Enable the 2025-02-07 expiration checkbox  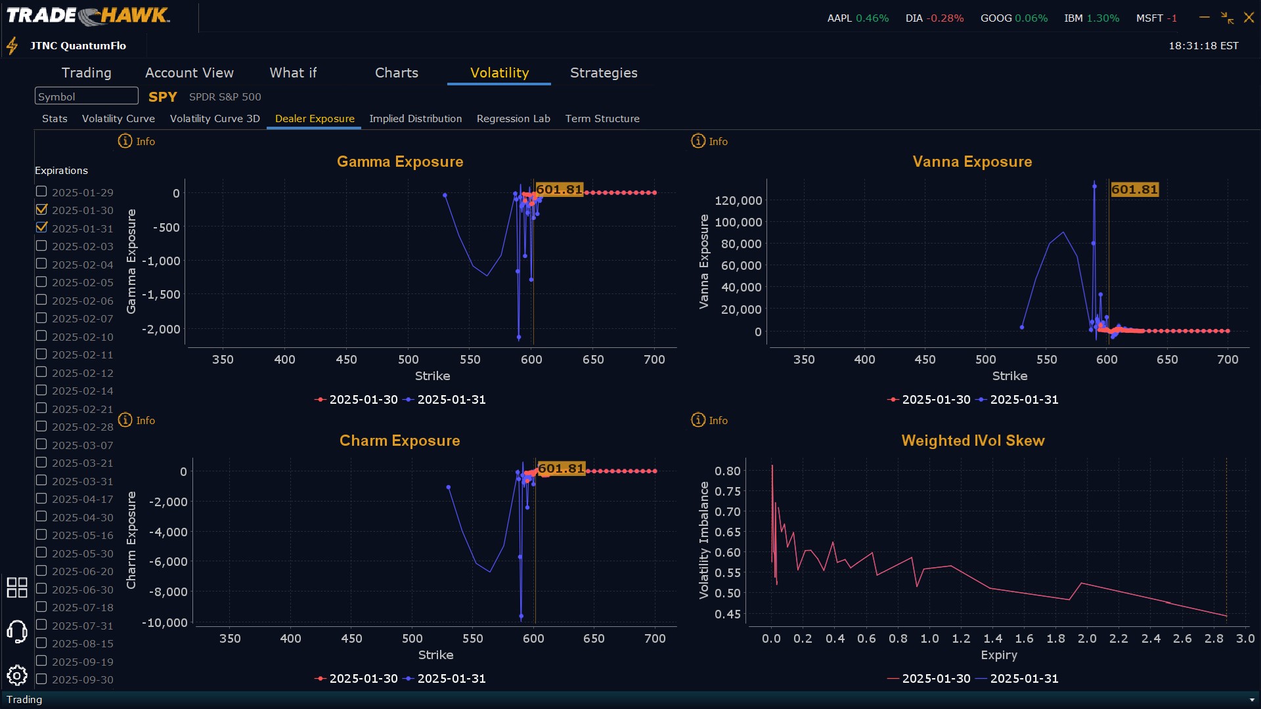[x=41, y=318]
